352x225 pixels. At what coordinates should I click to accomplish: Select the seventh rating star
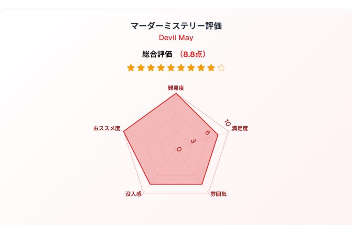(x=191, y=68)
